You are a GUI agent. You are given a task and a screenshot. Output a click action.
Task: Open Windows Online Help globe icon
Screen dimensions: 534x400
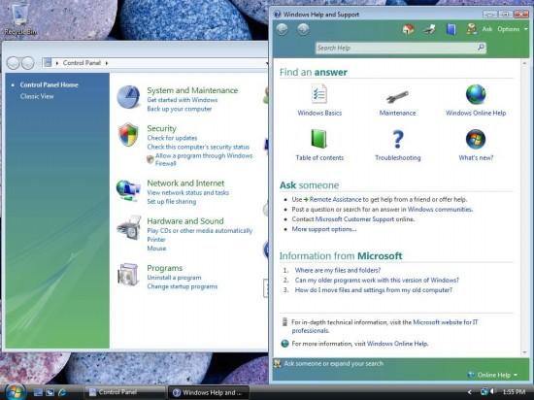tap(476, 94)
